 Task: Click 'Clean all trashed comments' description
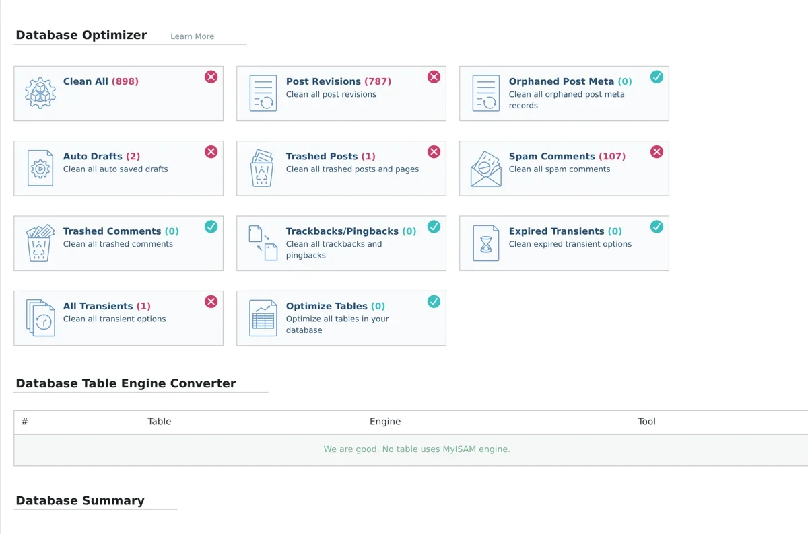tap(118, 244)
